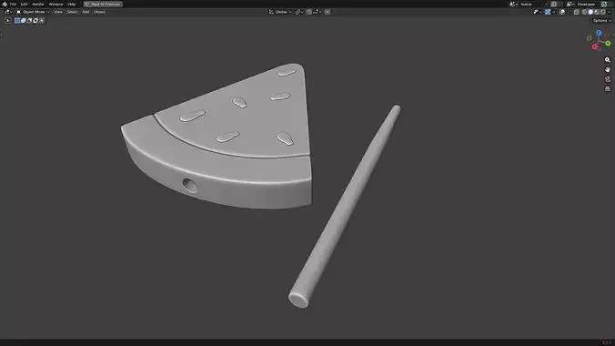
Task: Open the File menu
Action: [x=13, y=4]
